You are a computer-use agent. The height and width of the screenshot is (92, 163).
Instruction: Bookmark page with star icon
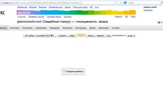[115, 3]
